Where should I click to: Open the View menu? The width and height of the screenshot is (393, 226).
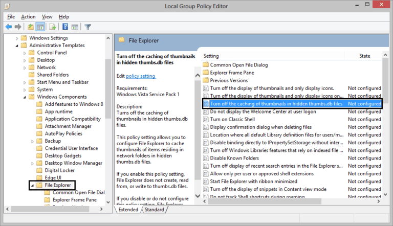[47, 17]
